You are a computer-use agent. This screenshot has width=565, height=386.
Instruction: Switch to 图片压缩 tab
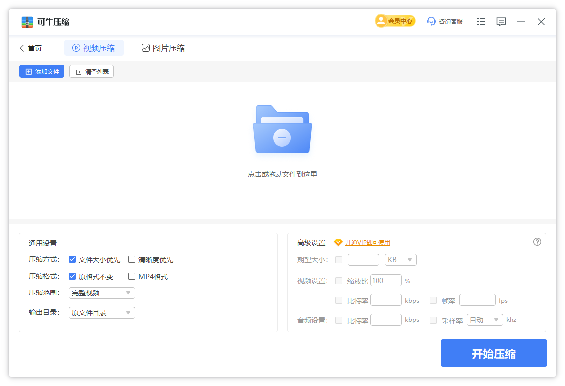[x=163, y=48]
